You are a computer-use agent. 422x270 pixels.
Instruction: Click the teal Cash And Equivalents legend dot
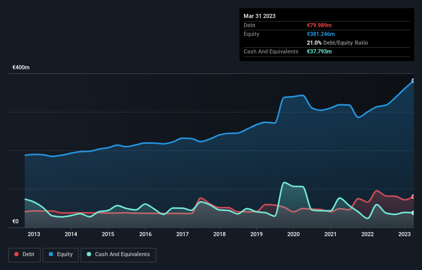click(x=89, y=254)
